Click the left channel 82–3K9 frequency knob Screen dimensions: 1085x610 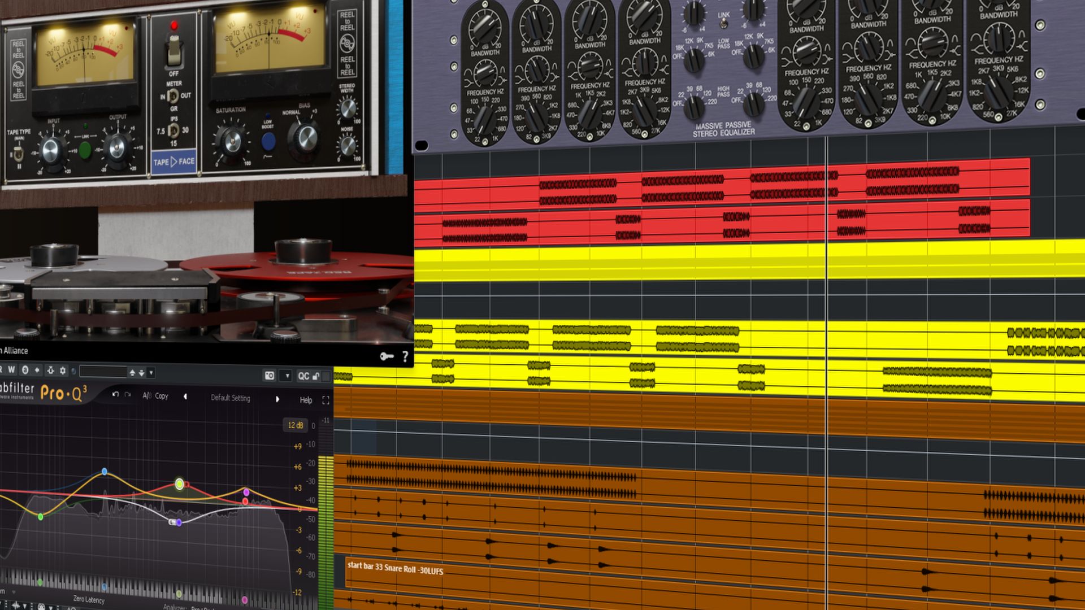point(536,117)
